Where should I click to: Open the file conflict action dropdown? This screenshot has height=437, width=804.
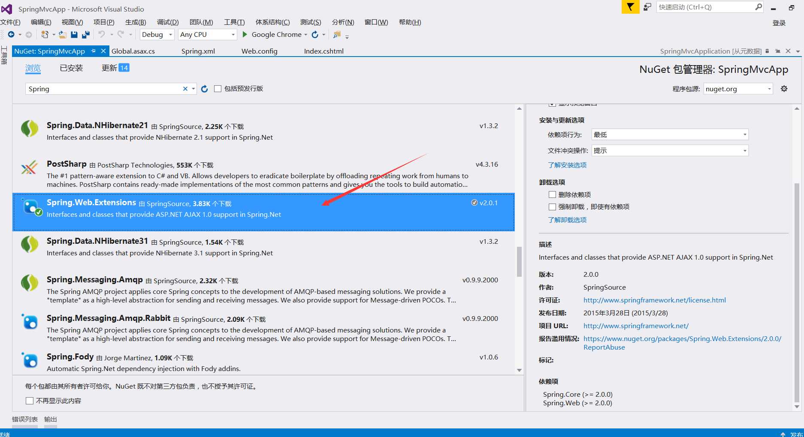pos(670,150)
